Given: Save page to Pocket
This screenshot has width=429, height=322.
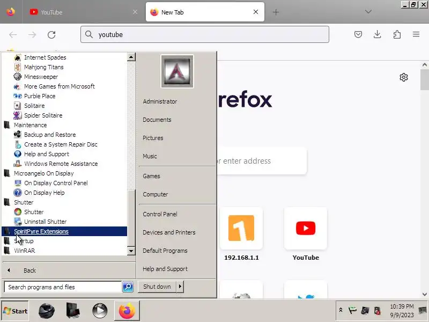Looking at the screenshot, I should pos(358,34).
